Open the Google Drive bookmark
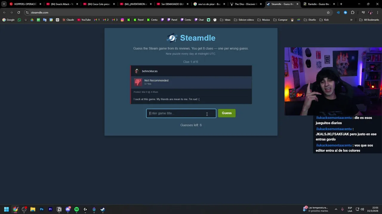The image size is (382, 214). (32, 20)
